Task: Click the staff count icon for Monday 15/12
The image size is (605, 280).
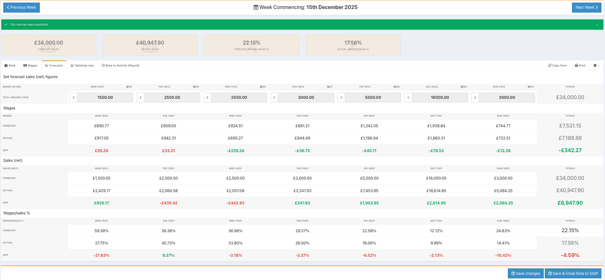Action: [x=127, y=87]
